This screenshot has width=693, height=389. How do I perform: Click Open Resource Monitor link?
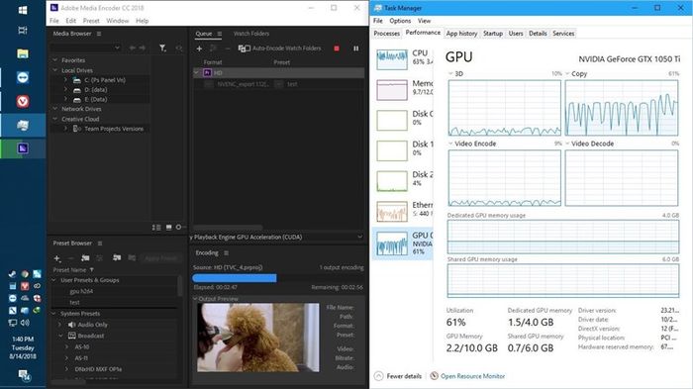tap(472, 376)
